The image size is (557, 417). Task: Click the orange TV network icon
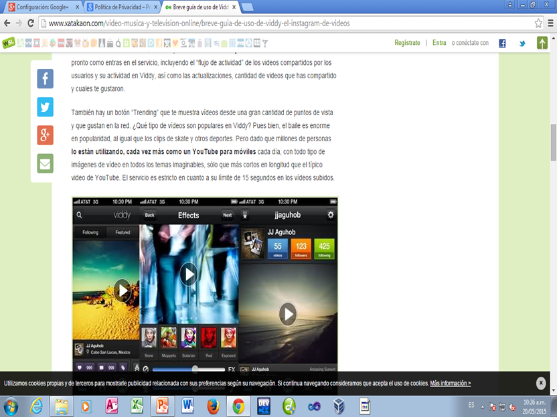point(86,44)
